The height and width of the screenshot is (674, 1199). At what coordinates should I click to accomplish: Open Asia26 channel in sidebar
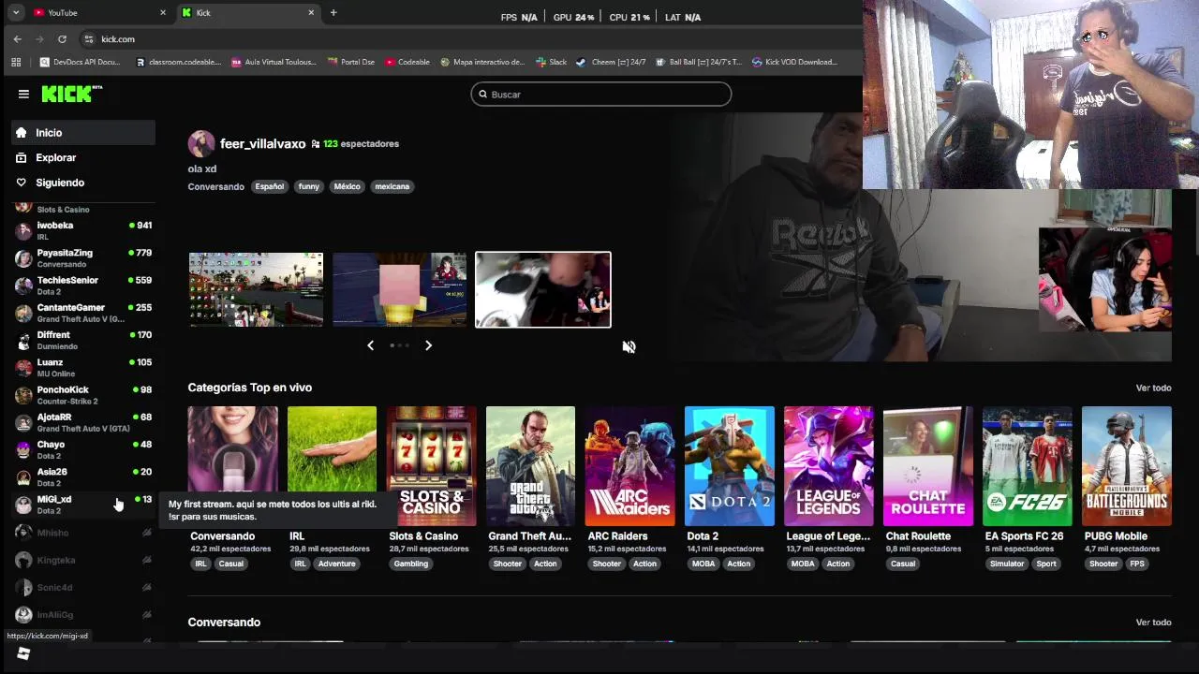tap(82, 476)
